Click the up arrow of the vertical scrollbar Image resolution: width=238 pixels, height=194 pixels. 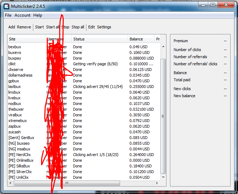163,46
